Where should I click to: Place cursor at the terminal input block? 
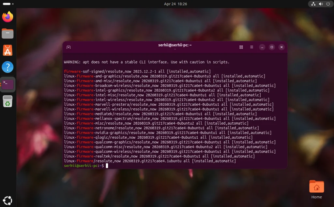[x=107, y=166]
